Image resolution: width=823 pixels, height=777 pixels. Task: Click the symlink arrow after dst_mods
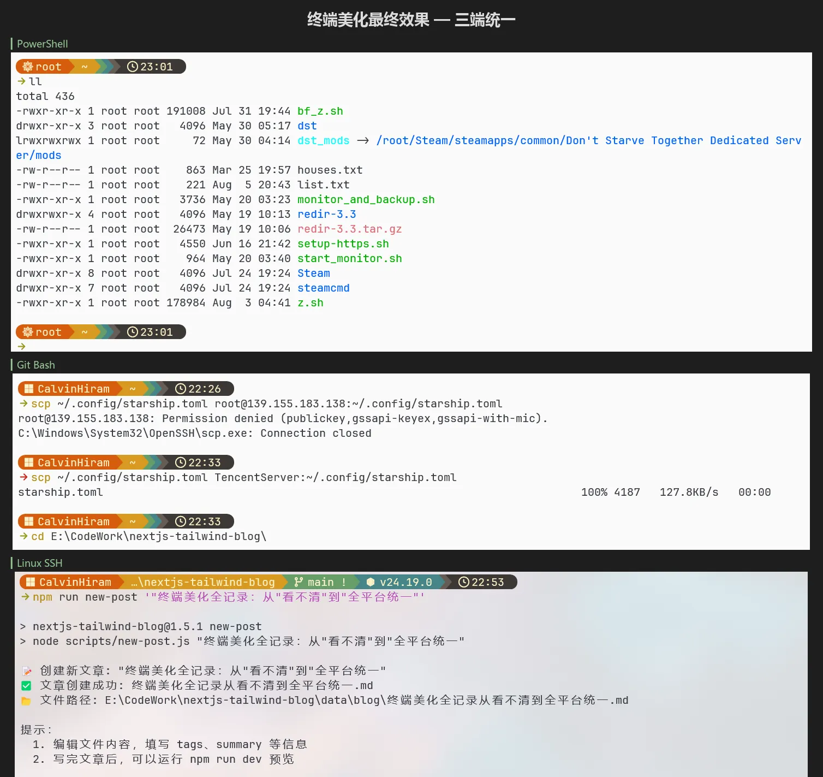363,141
